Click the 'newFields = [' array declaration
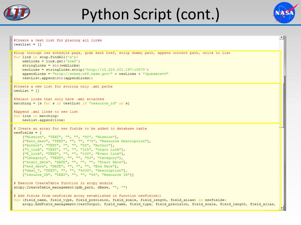The width and height of the screenshot is (301, 225). (28, 133)
